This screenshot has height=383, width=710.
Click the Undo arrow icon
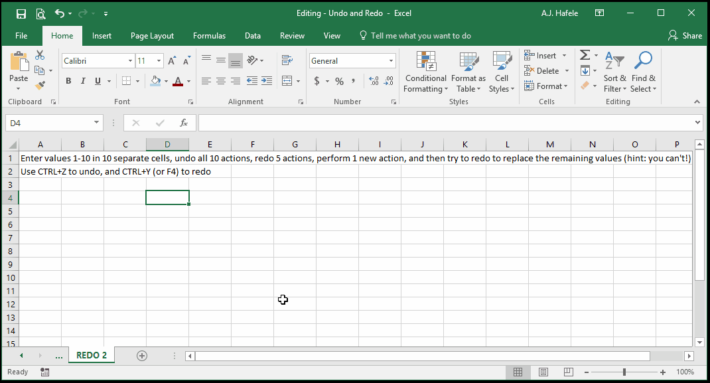tap(59, 13)
